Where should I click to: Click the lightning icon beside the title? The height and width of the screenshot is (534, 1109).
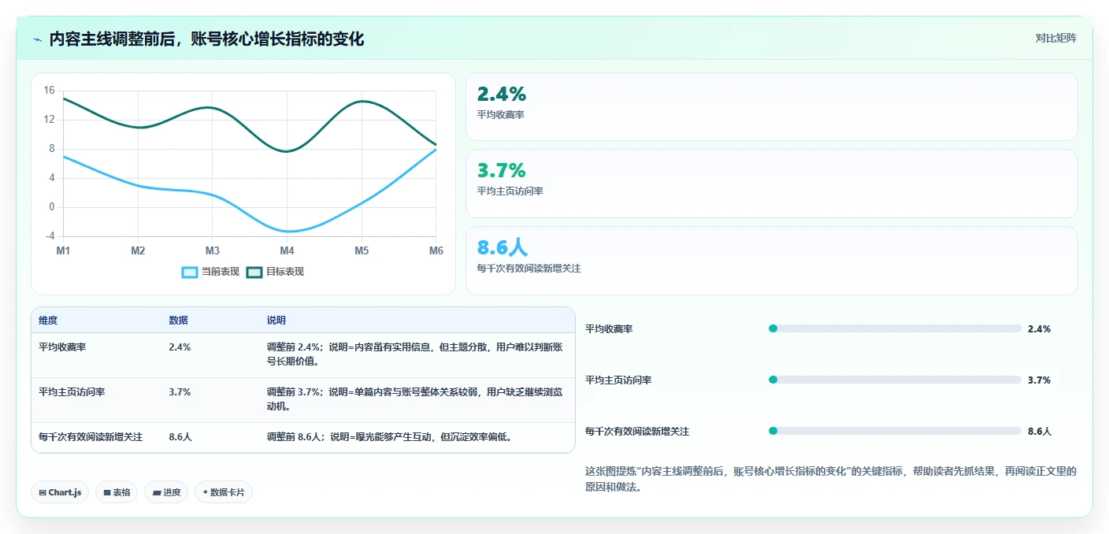click(x=37, y=39)
